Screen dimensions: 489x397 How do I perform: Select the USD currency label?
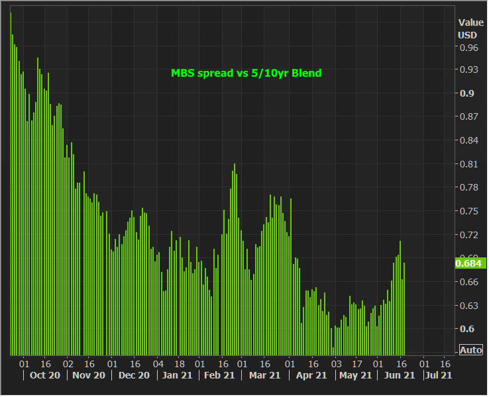467,35
